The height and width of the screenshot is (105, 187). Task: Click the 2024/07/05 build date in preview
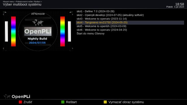click(37, 43)
